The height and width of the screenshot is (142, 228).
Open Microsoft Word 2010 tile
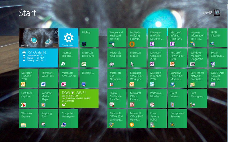coord(48,78)
